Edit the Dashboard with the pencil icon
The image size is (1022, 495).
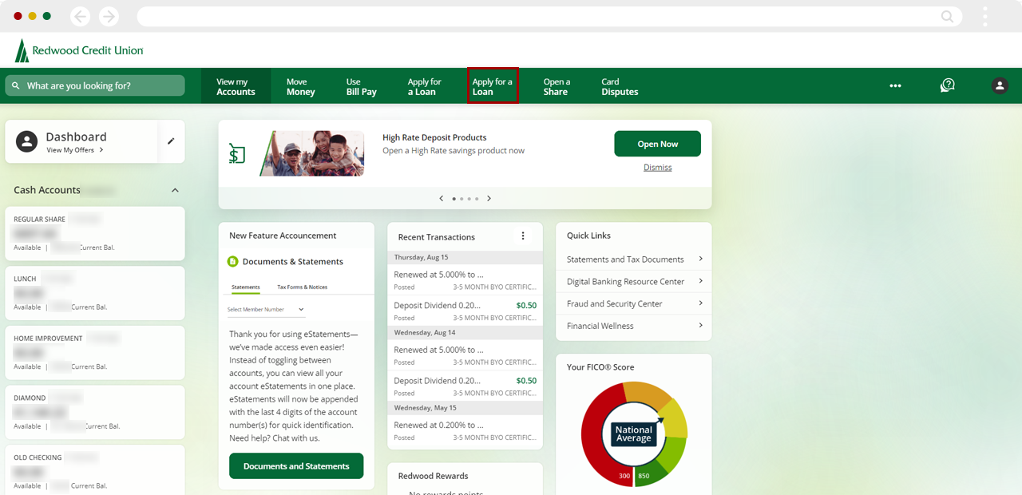point(170,140)
